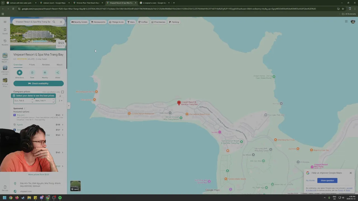The height and width of the screenshot is (201, 358).
Task: Click check-in date stepper arrows for Sun, Feb 8
Action: (x=32, y=100)
